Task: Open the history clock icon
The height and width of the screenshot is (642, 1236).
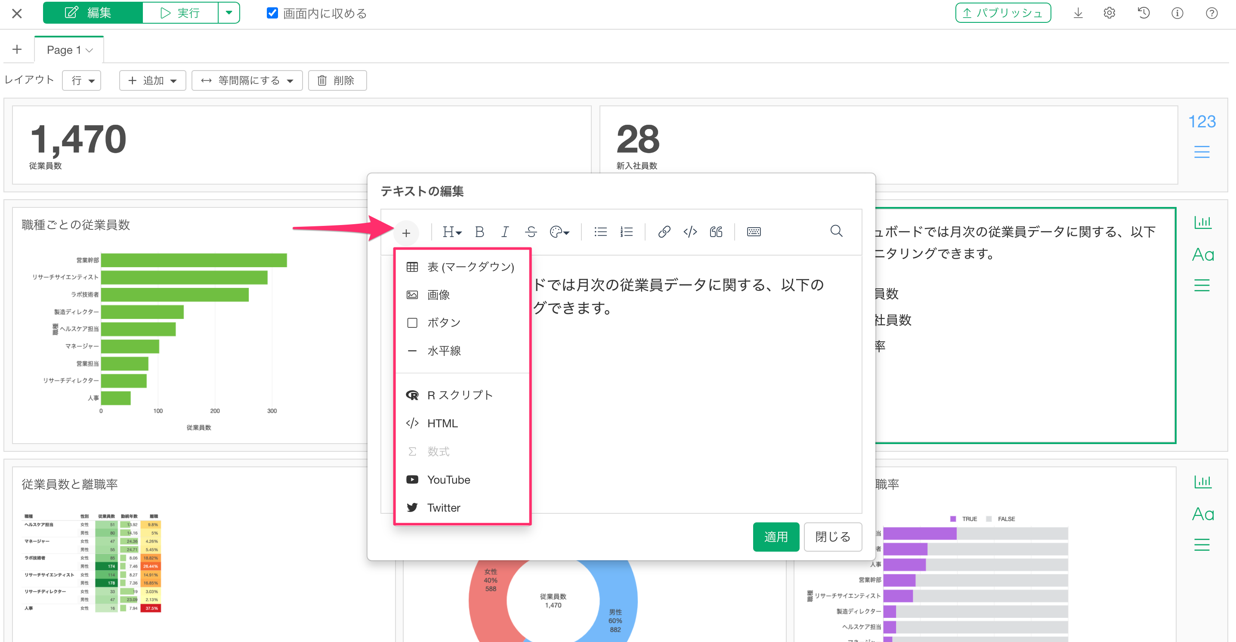Action: pyautogui.click(x=1143, y=13)
